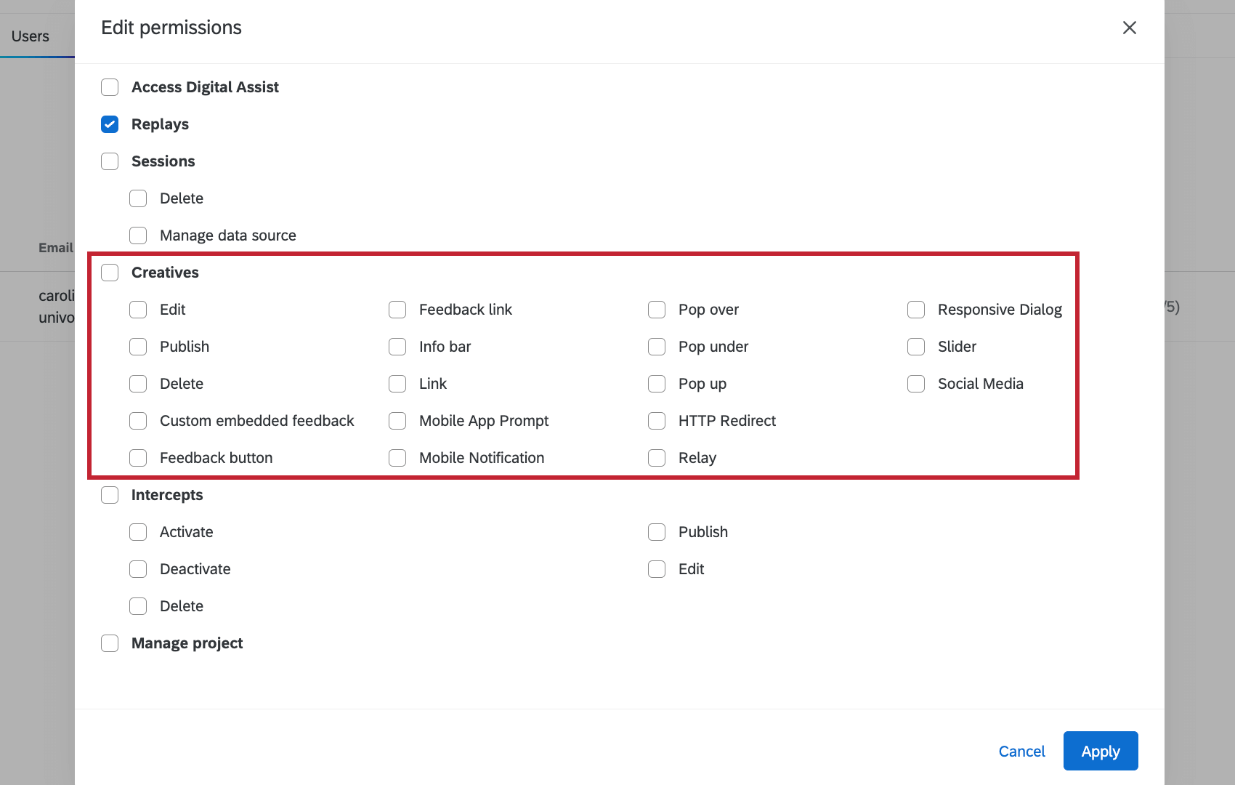1235x785 pixels.
Task: Enable the Sessions permission
Action: [x=110, y=161]
